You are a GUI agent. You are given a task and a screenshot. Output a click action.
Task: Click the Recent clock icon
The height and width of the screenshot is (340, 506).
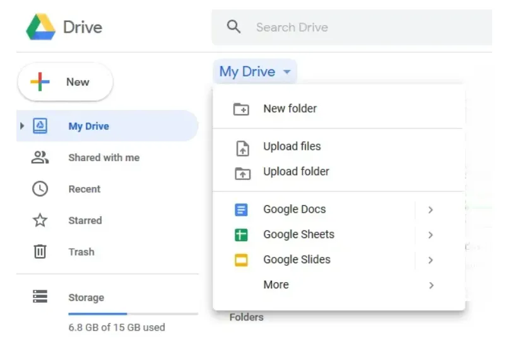coord(40,189)
